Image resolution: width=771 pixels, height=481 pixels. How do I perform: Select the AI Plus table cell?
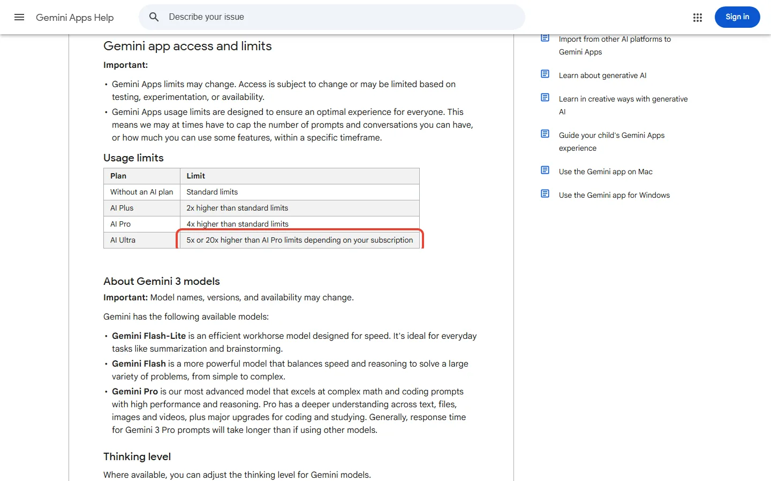[x=142, y=208]
